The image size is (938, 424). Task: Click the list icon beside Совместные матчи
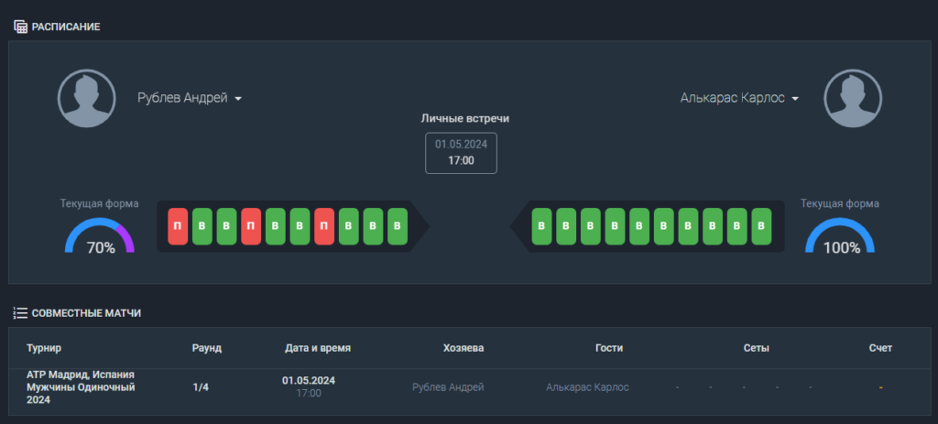pyautogui.click(x=20, y=313)
